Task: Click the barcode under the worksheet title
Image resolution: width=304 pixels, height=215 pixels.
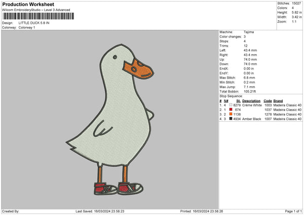Action: 39,16
